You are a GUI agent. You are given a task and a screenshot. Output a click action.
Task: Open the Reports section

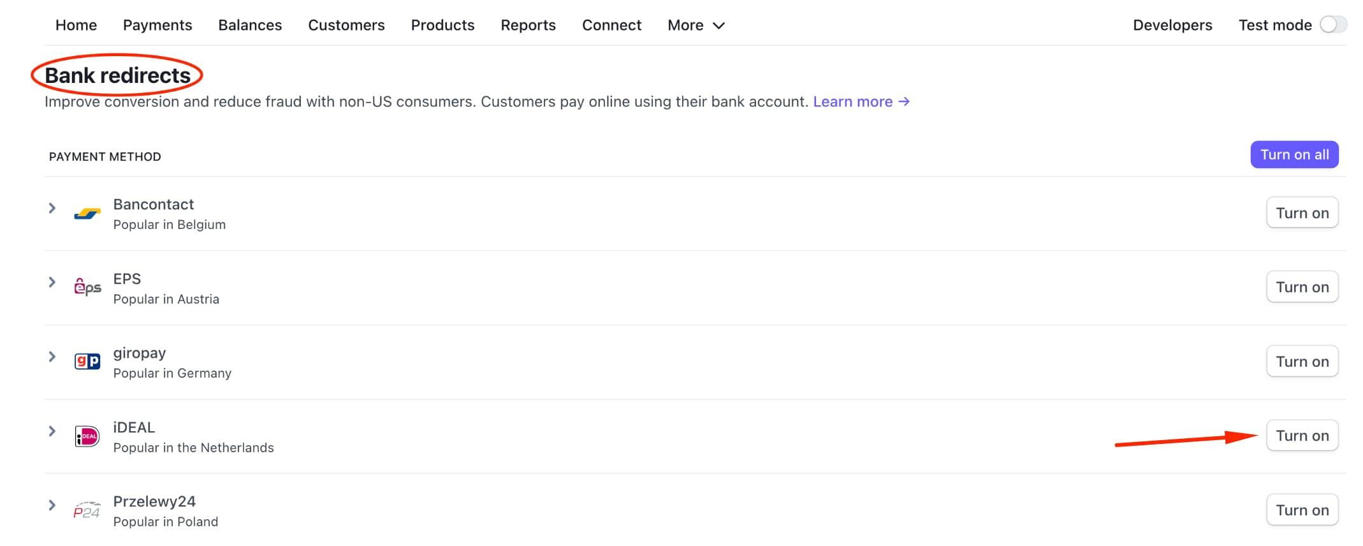pyautogui.click(x=528, y=25)
